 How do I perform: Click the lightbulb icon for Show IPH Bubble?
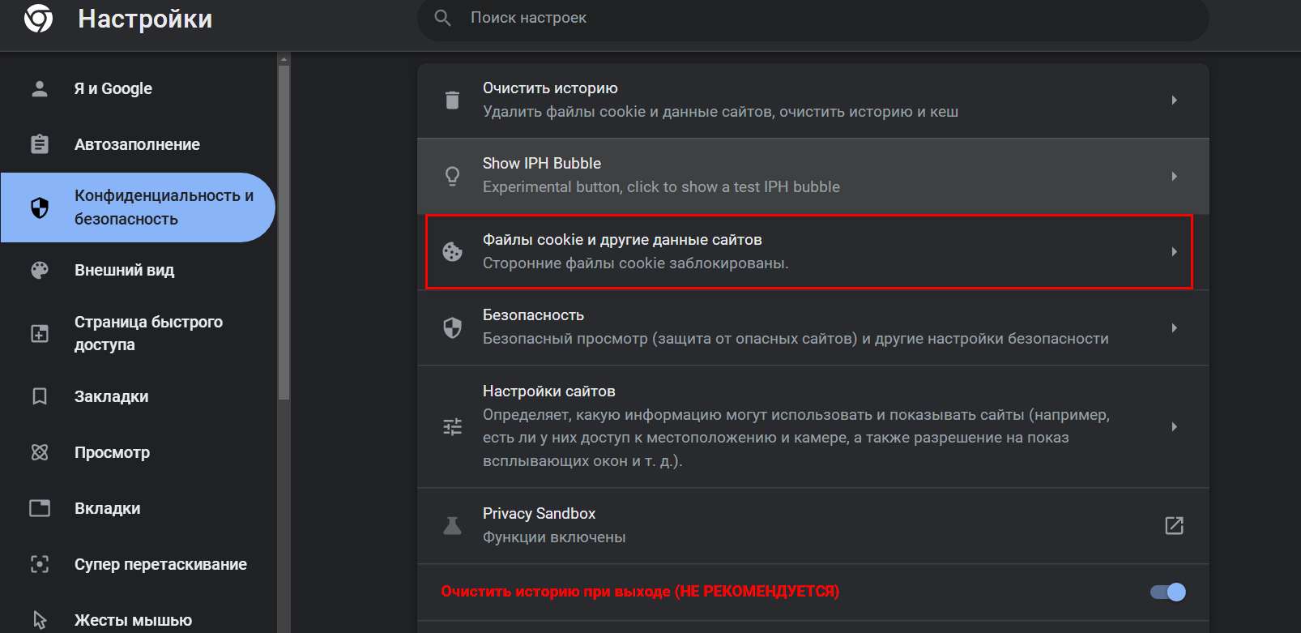pyautogui.click(x=452, y=176)
